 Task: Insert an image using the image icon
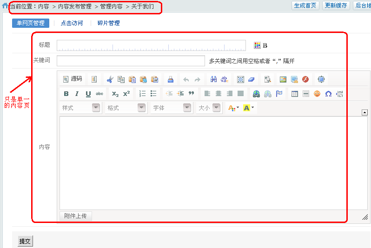tap(283, 79)
